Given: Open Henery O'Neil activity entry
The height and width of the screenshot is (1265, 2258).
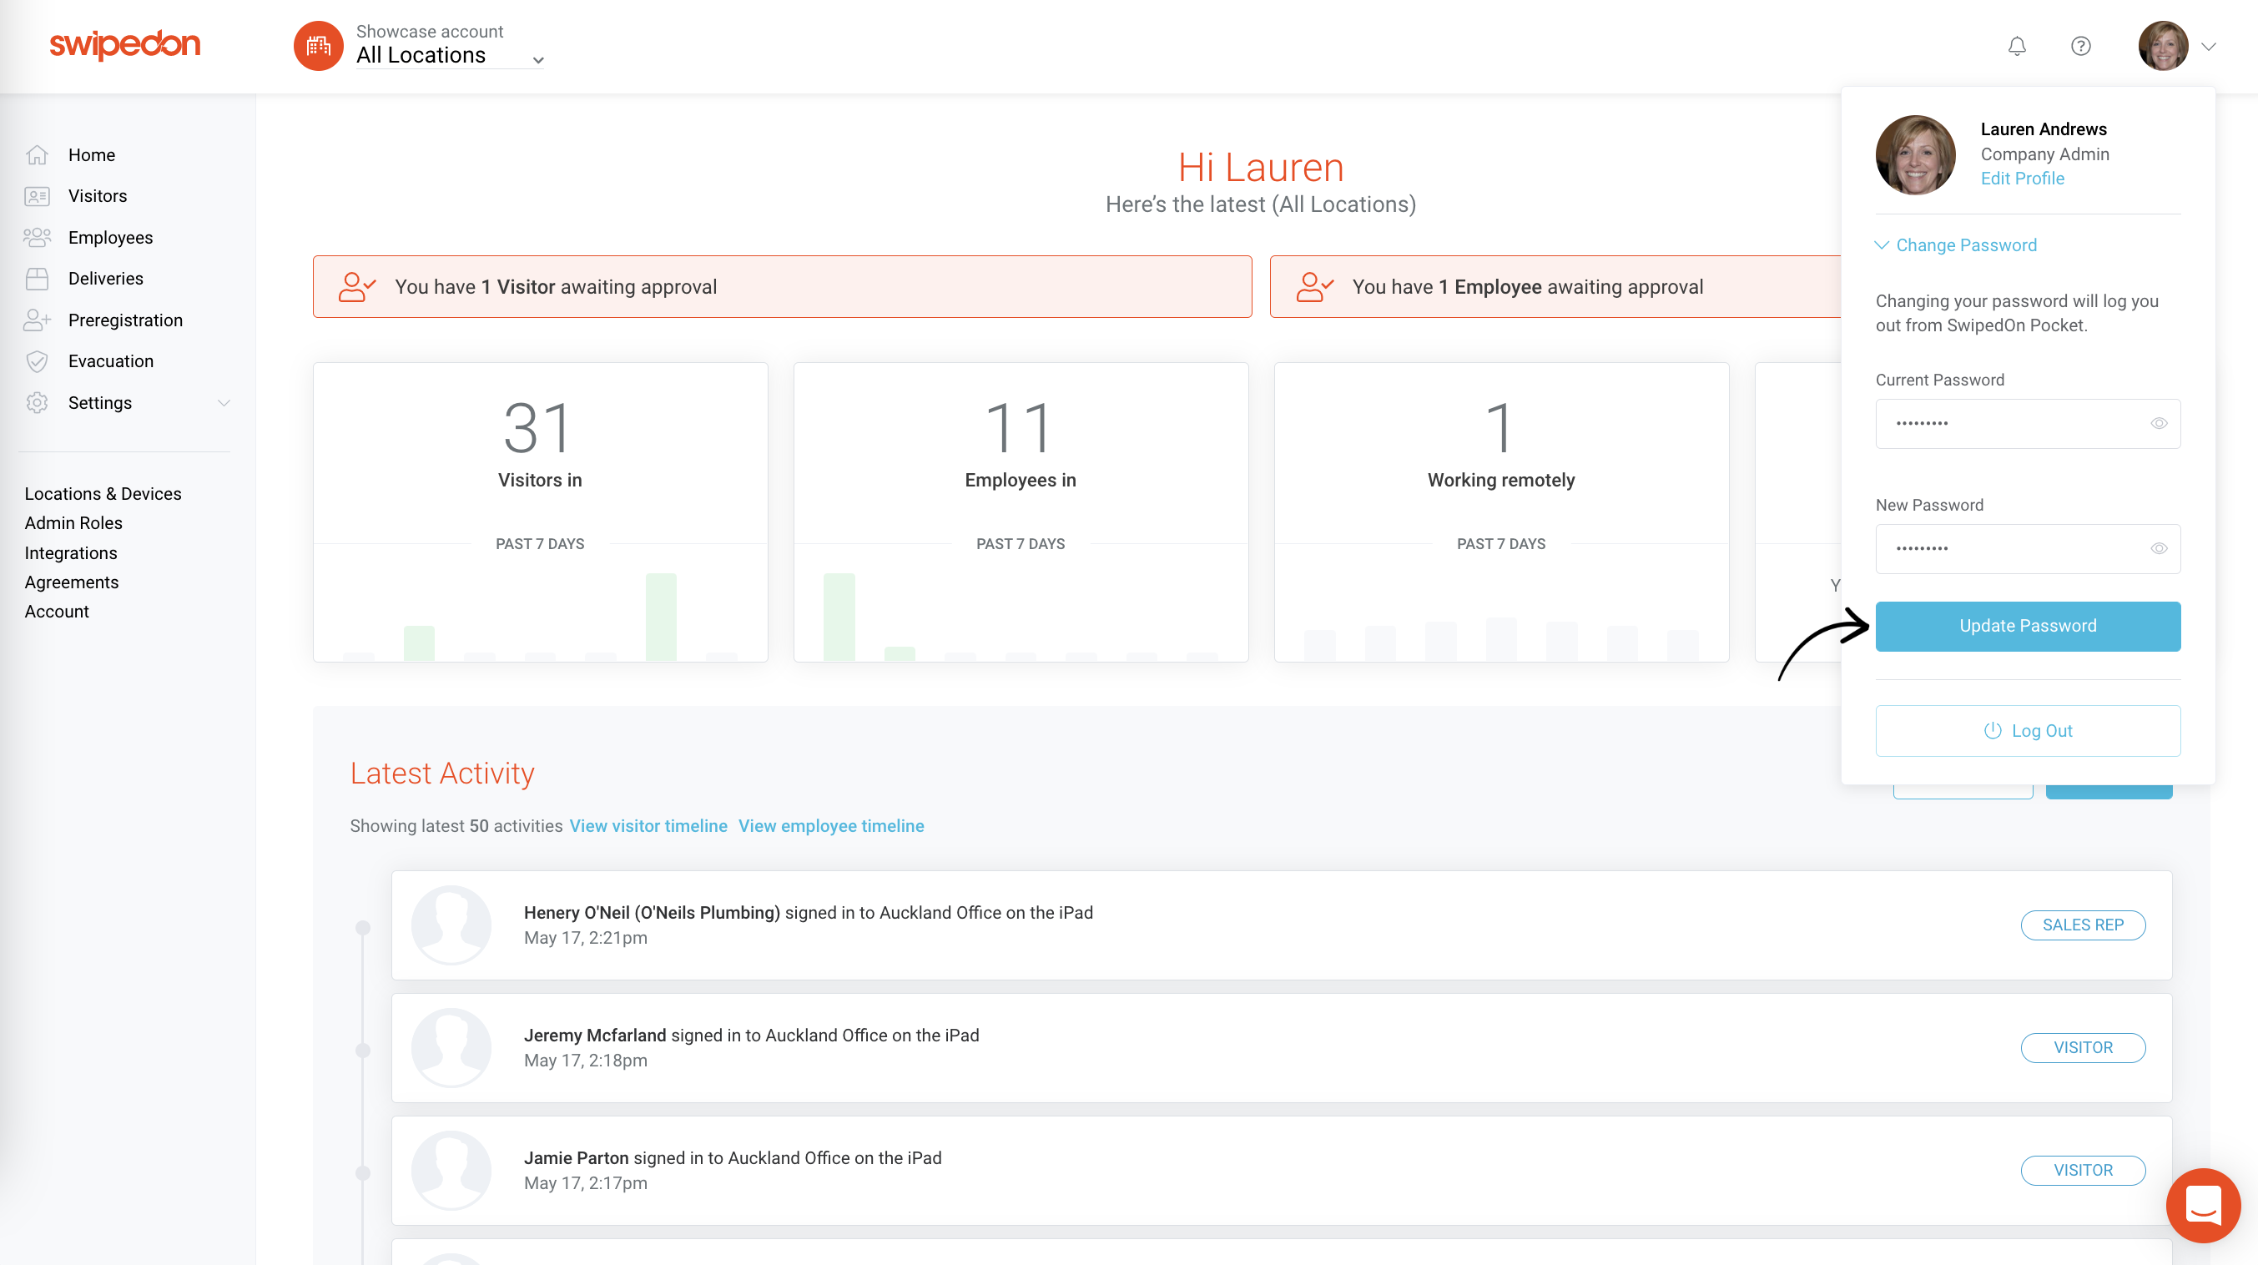Looking at the screenshot, I should [1282, 925].
